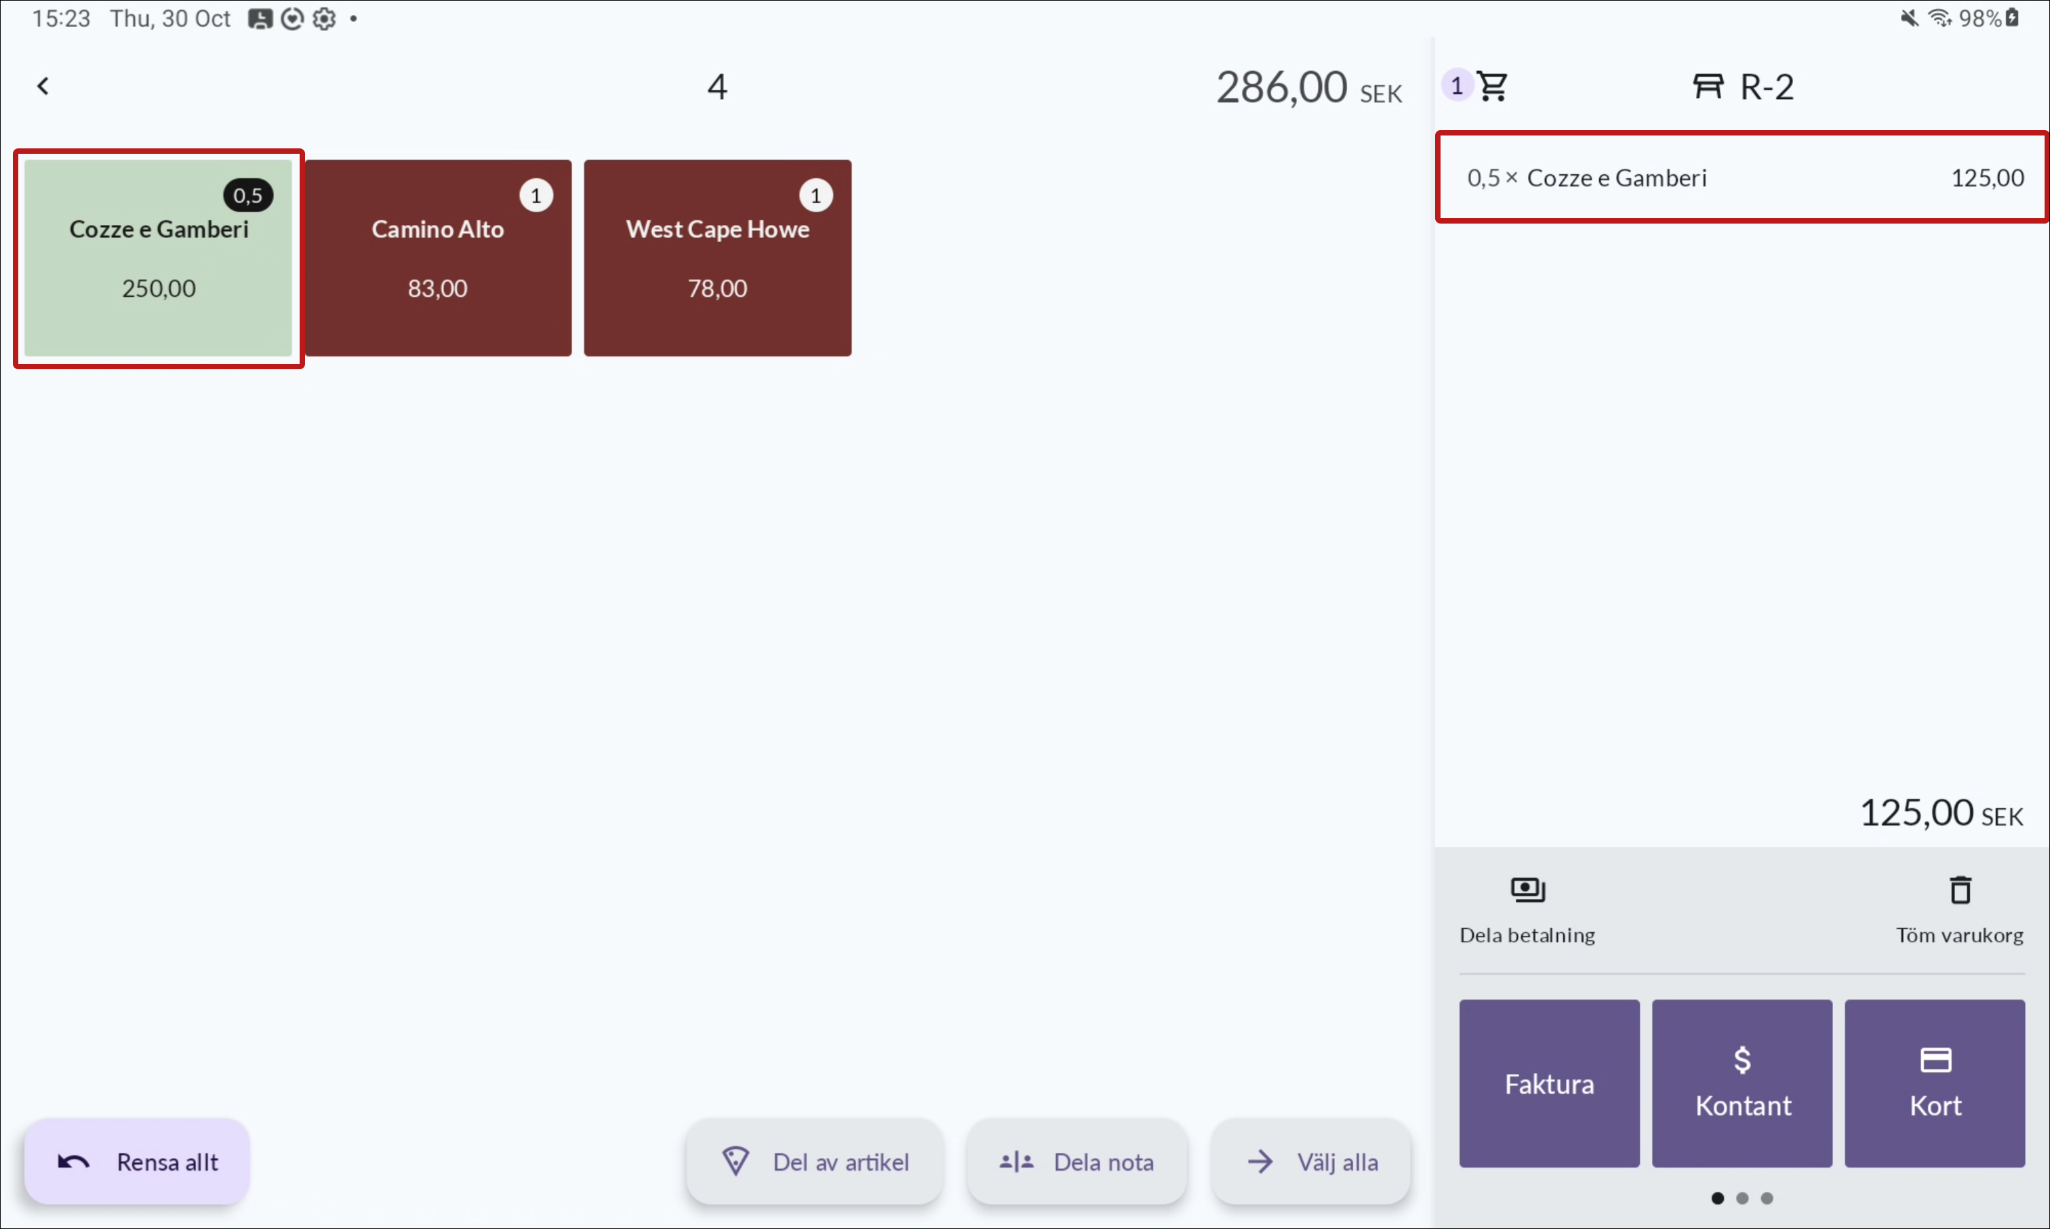The image size is (2050, 1229).
Task: Click Cozze e Gamberi cart row
Action: click(1742, 178)
